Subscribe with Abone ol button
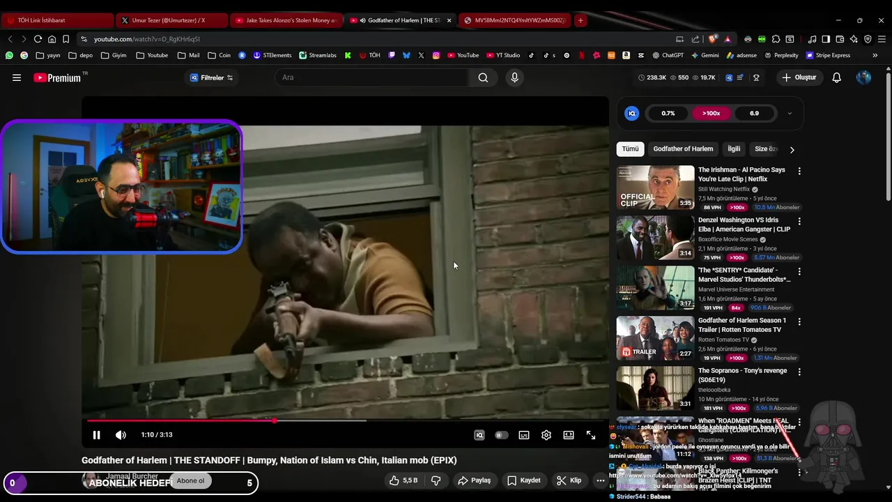Viewport: 892px width, 502px height. click(x=190, y=480)
